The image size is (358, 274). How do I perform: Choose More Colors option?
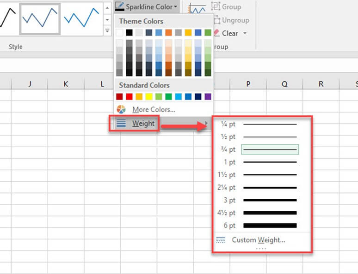tap(154, 110)
